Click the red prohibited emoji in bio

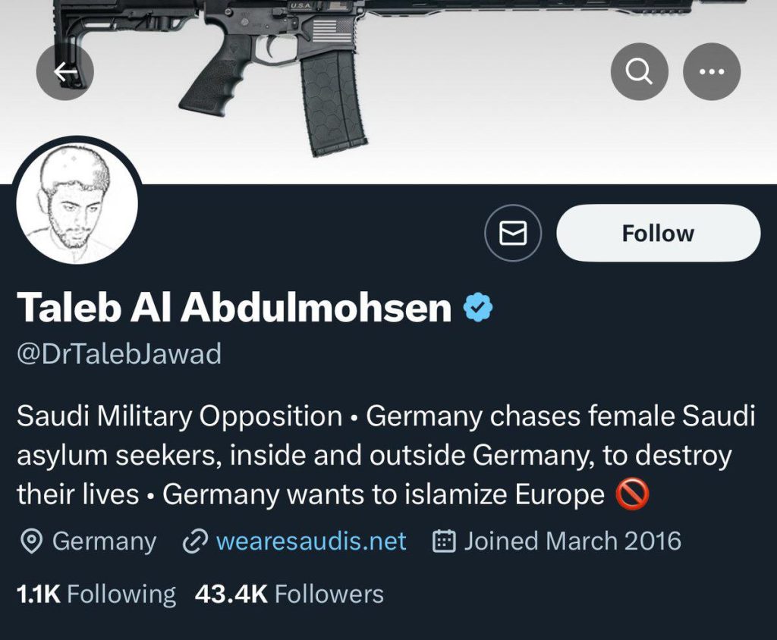(x=632, y=495)
